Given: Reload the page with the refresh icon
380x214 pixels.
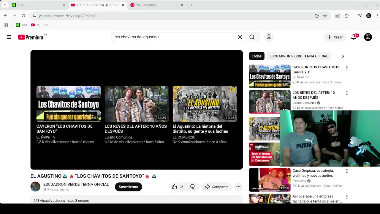Looking at the screenshot, I should [23, 16].
